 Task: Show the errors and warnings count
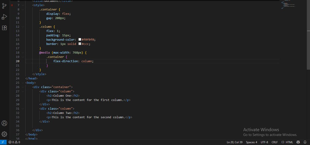coord(14,142)
